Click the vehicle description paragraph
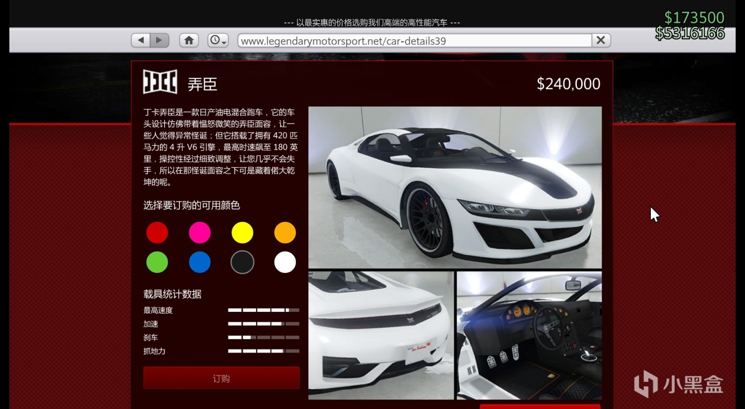This screenshot has width=745, height=409. [x=221, y=147]
